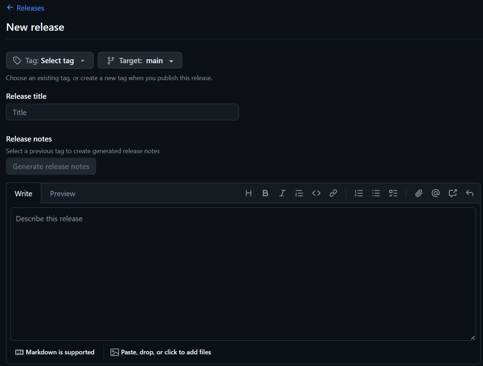Focus the Release title input field
Screen dimensions: 483x366
pos(123,112)
